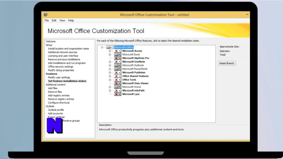
Task: Open Add registry entries page
Action: click(59, 95)
